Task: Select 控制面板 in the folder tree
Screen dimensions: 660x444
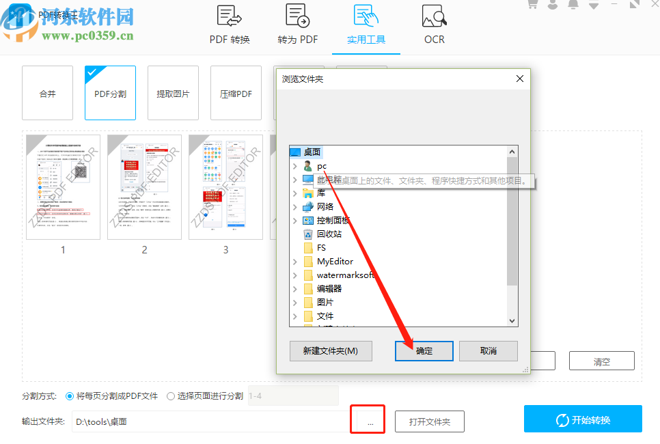Action: [x=333, y=220]
